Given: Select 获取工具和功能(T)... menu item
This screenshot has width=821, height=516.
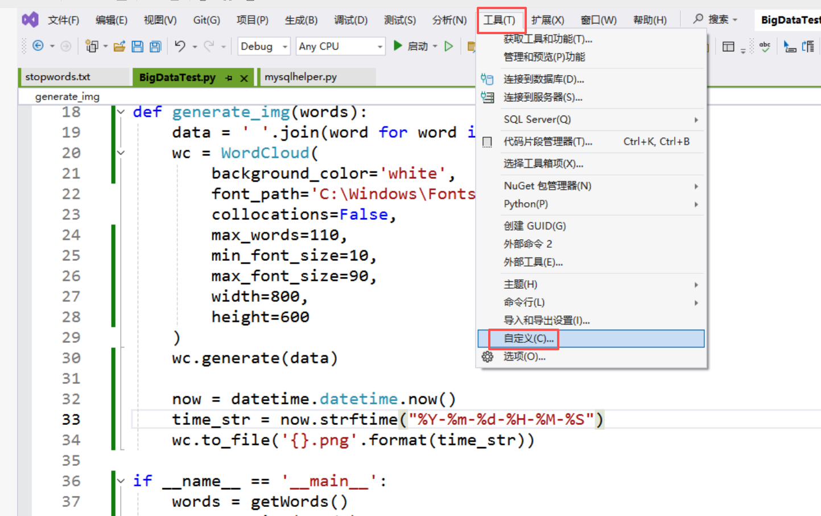Looking at the screenshot, I should tap(591, 39).
